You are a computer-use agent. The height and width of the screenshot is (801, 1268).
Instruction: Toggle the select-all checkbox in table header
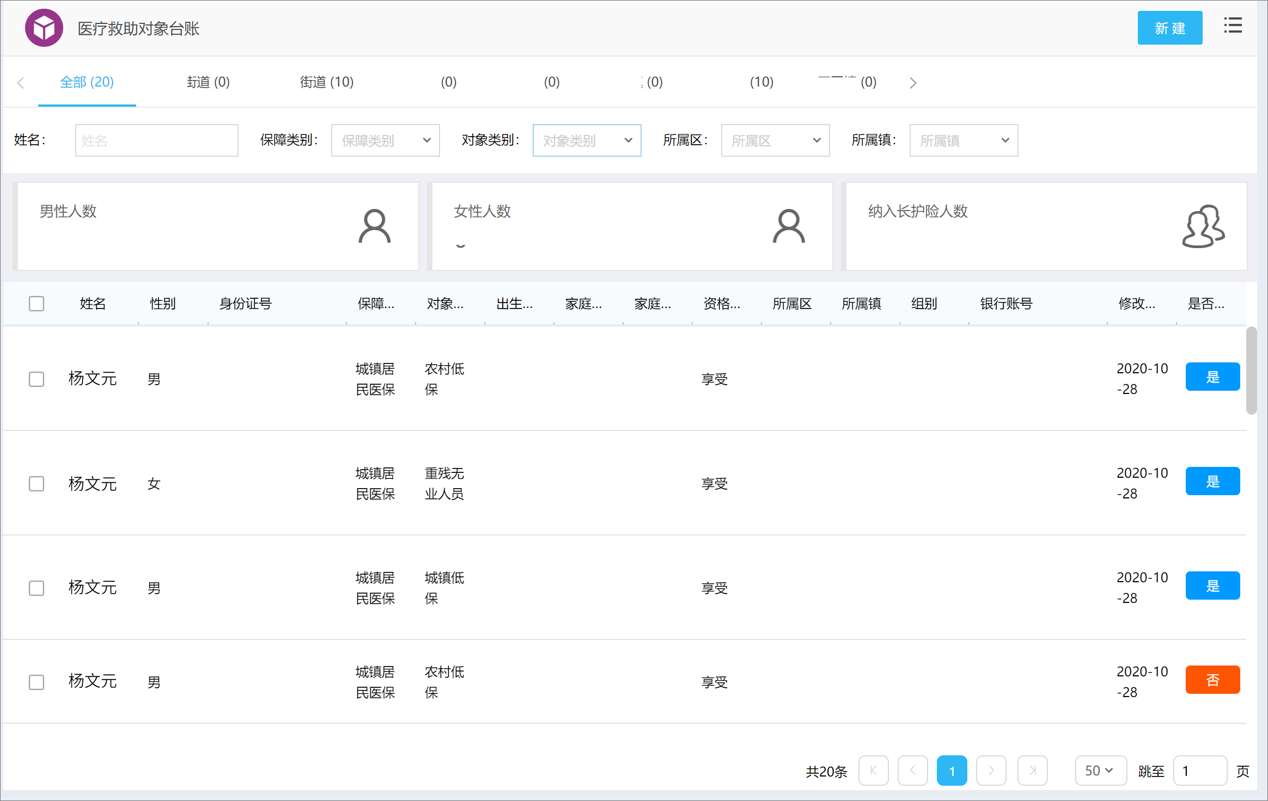[36, 303]
